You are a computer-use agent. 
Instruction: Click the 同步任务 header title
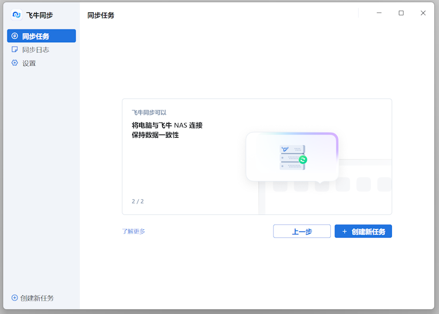coord(100,15)
